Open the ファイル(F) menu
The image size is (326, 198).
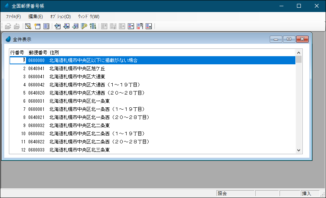point(13,17)
